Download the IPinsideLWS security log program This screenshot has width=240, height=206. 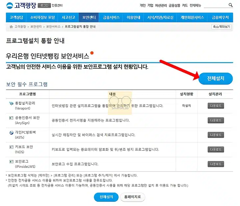click(216, 164)
